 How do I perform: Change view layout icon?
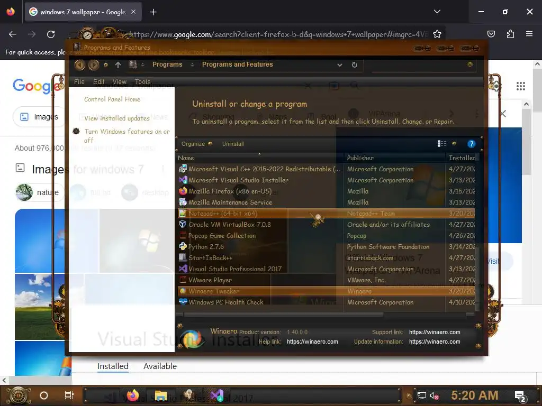click(x=442, y=144)
